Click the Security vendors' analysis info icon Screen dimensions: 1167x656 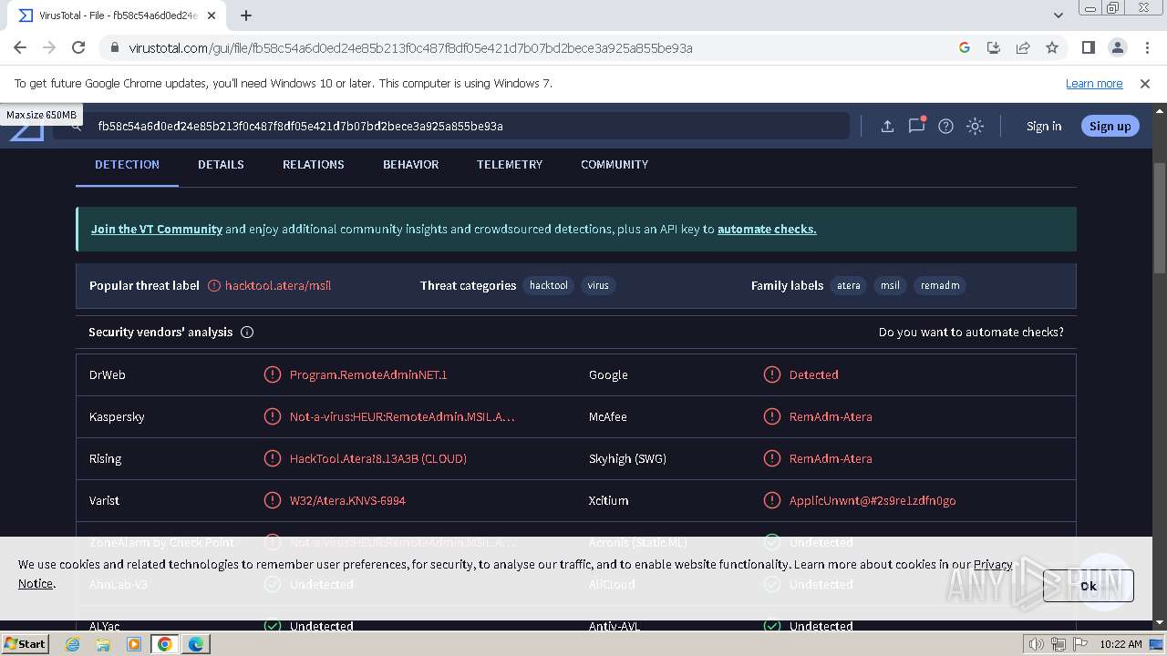(247, 333)
